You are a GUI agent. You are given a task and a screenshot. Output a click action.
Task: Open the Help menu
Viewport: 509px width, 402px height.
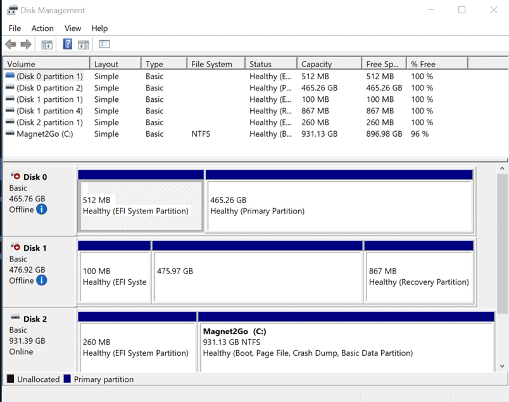click(x=99, y=28)
